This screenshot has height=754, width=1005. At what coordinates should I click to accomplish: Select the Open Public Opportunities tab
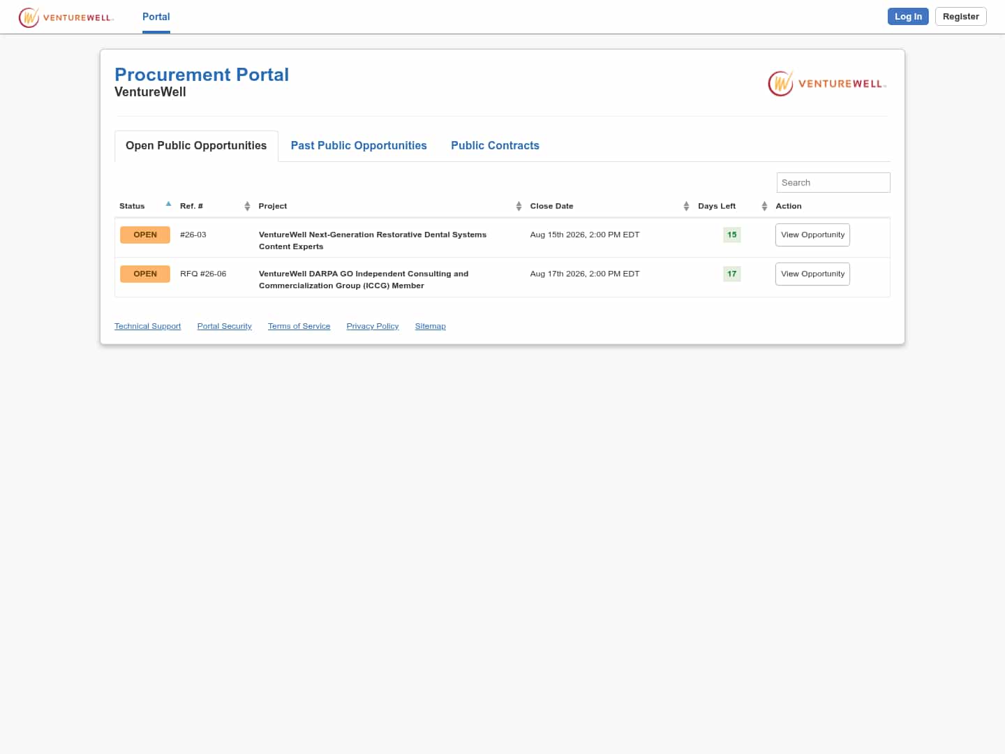pos(196,146)
